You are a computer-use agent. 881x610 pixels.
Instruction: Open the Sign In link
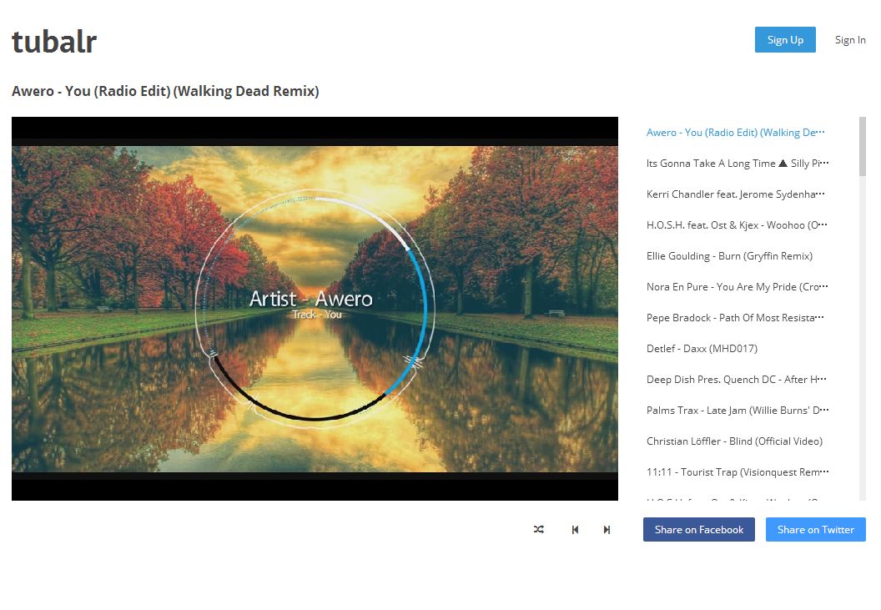coord(850,40)
